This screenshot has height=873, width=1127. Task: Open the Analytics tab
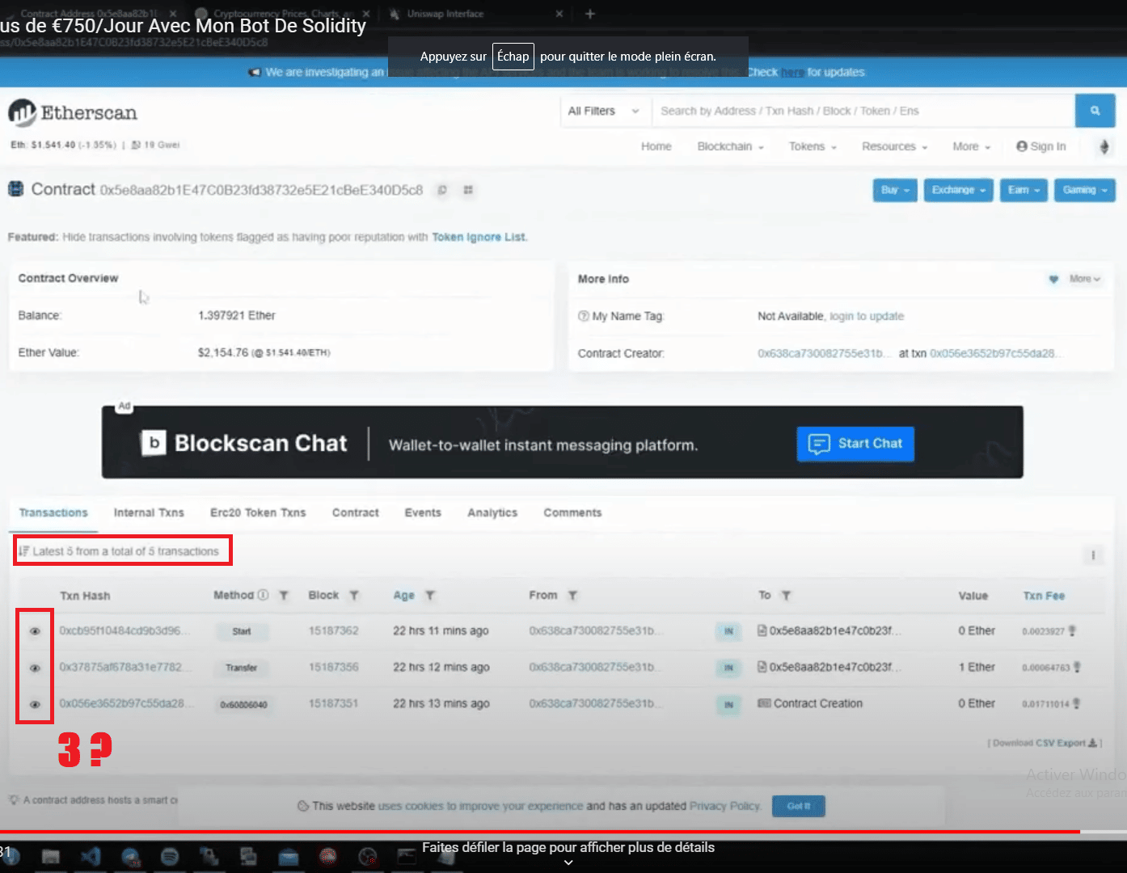coord(492,512)
